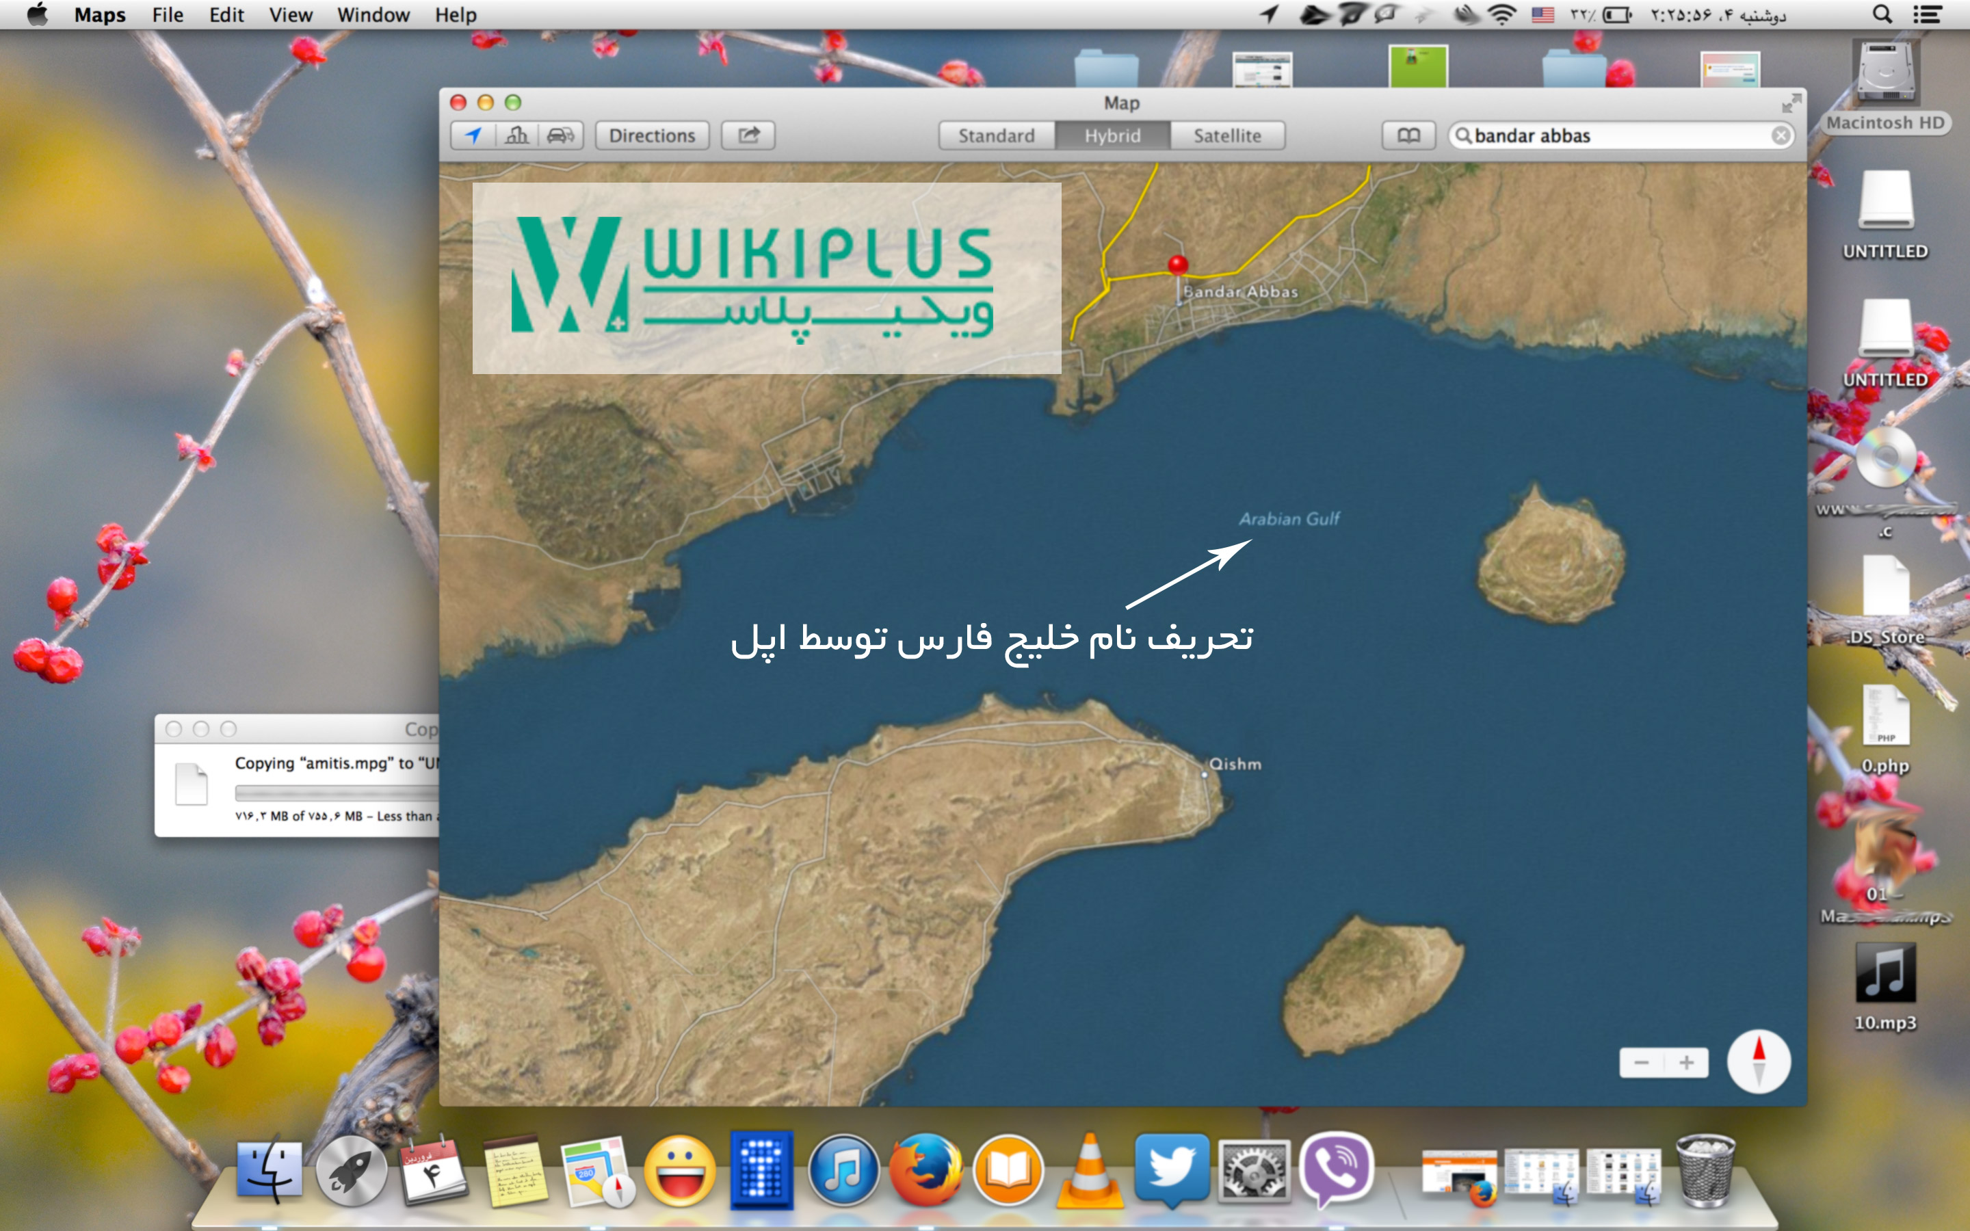Toggle the 3D buildings view button
The width and height of the screenshot is (1970, 1231).
(x=516, y=135)
